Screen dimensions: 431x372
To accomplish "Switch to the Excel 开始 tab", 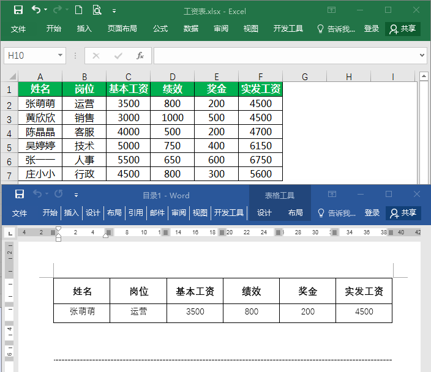I will pyautogui.click(x=54, y=29).
